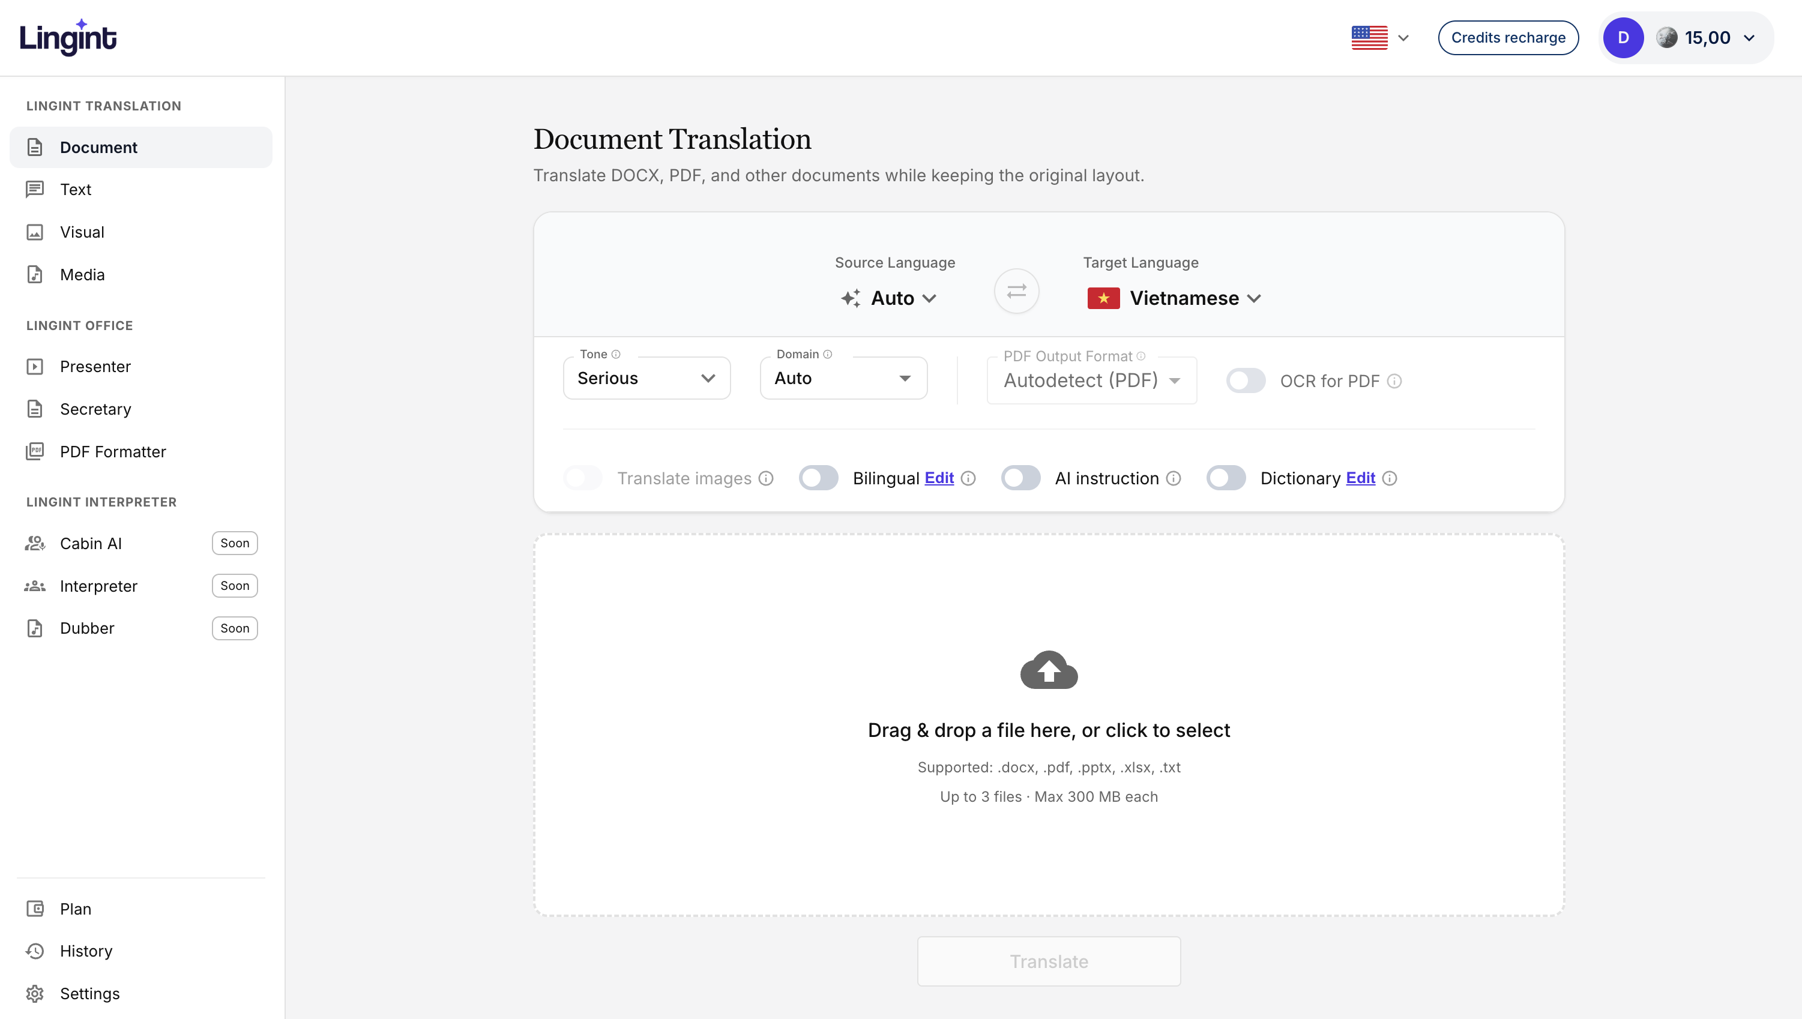Open the interface language flag dropdown
Image resolution: width=1802 pixels, height=1019 pixels.
(x=1380, y=38)
